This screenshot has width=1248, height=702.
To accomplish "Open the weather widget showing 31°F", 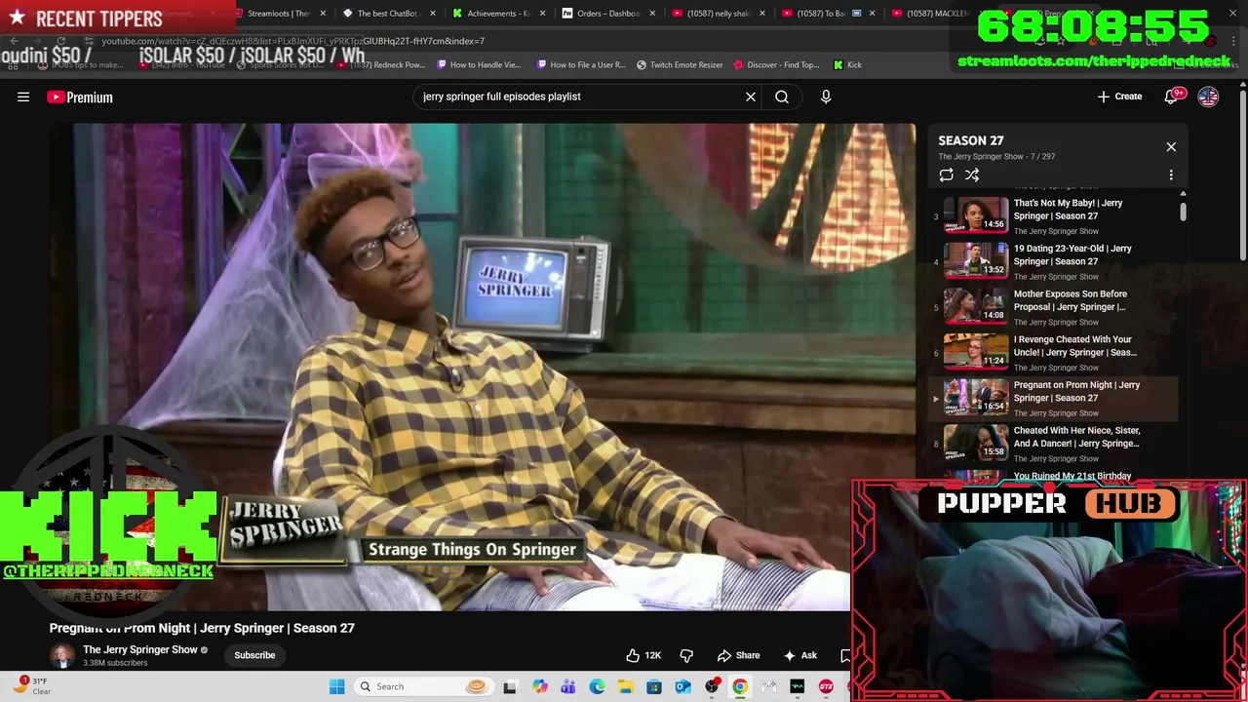I will 31,686.
